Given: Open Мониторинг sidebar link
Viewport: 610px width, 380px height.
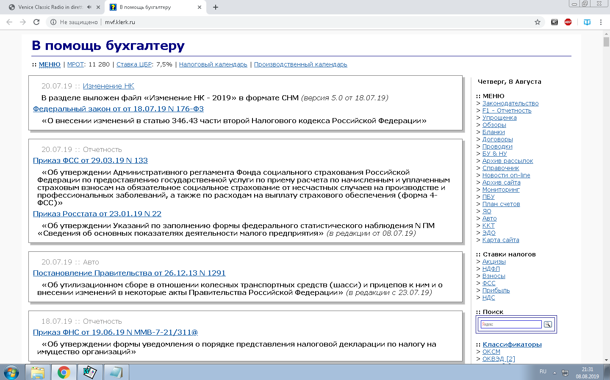Looking at the screenshot, I should (501, 190).
